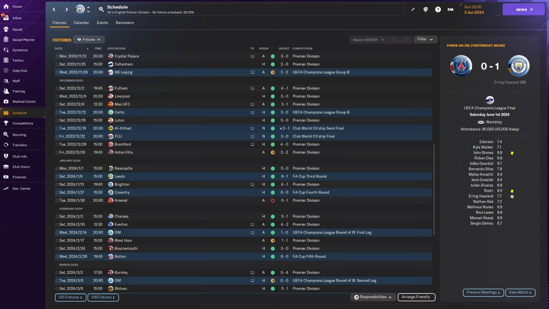Click the Paris SG crest in the match panel
Viewport: 549px width, 309px height.
tap(461, 66)
